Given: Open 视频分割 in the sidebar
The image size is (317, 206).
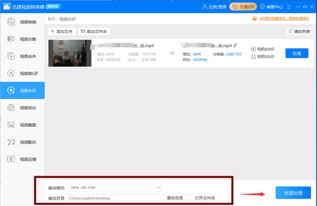Looking at the screenshot, I should pos(22,39).
